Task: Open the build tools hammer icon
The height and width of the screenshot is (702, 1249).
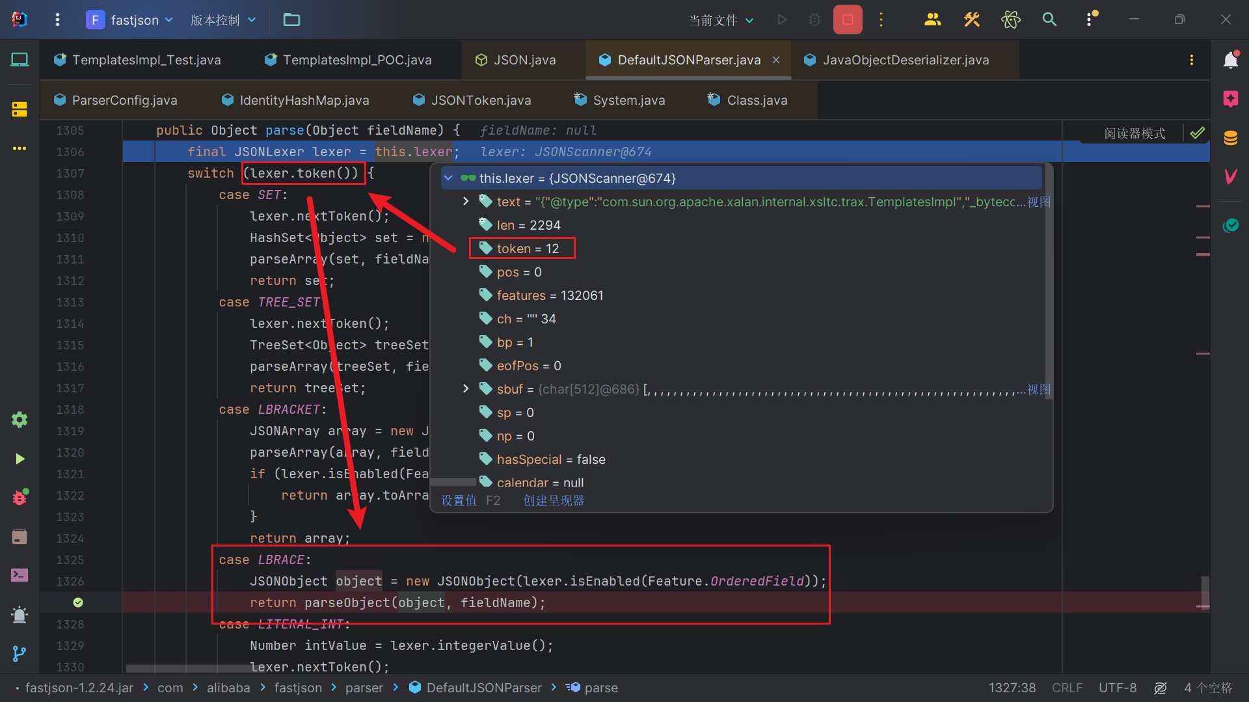Action: click(x=972, y=20)
